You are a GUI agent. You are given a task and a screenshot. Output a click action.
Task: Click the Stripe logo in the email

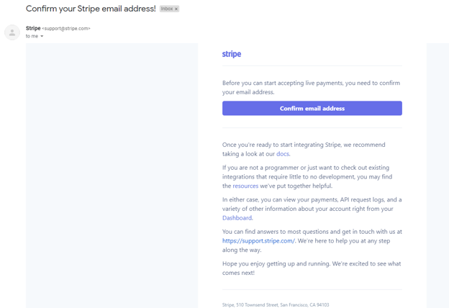coord(232,54)
